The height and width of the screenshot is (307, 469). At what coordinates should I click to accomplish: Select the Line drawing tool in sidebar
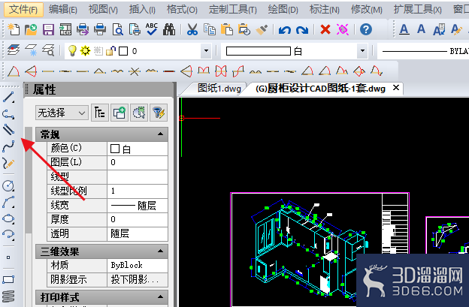[8, 98]
